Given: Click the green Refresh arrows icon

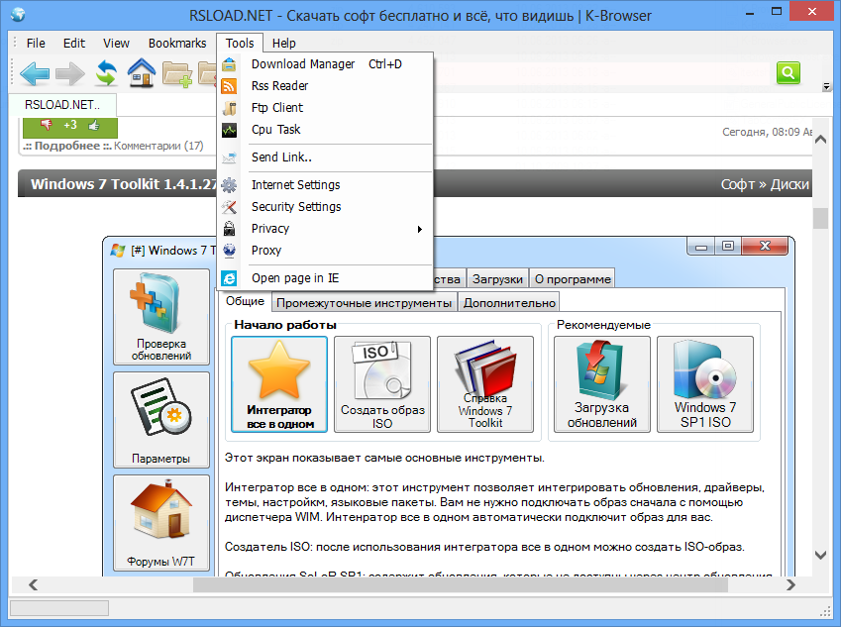Looking at the screenshot, I should (106, 73).
